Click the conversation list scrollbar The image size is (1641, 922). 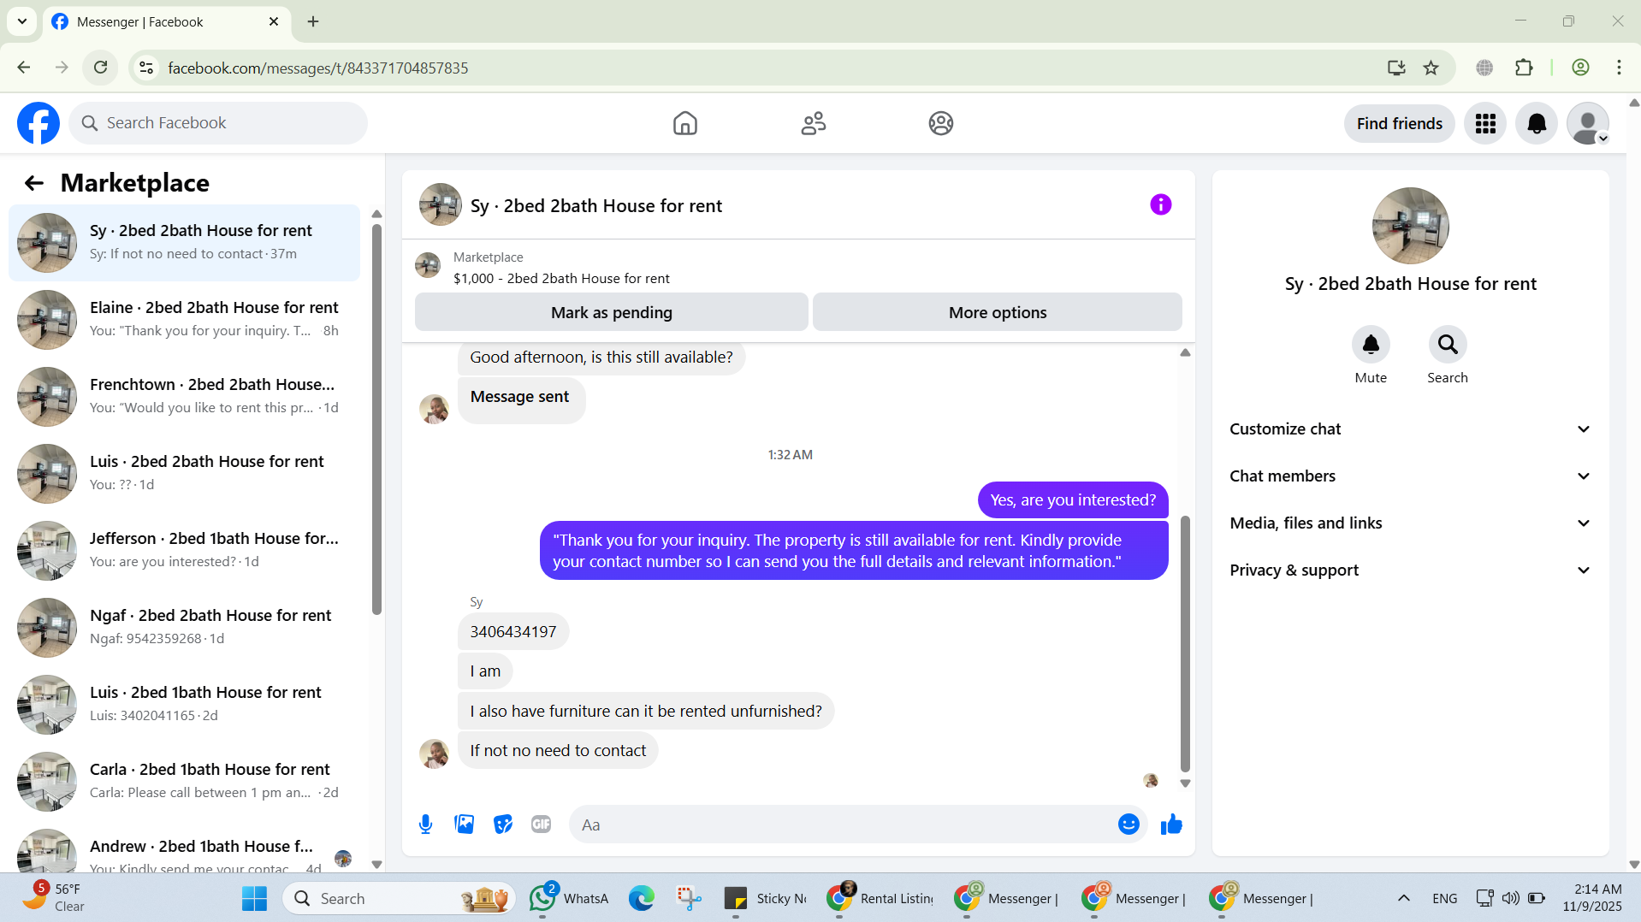[376, 419]
